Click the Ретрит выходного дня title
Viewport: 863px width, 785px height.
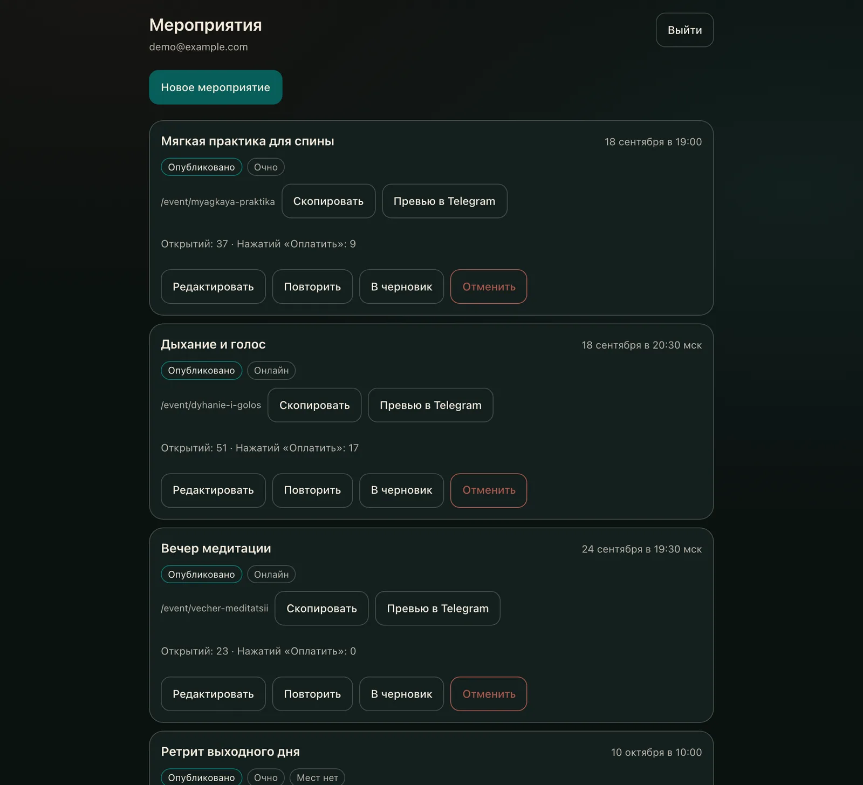click(x=230, y=752)
